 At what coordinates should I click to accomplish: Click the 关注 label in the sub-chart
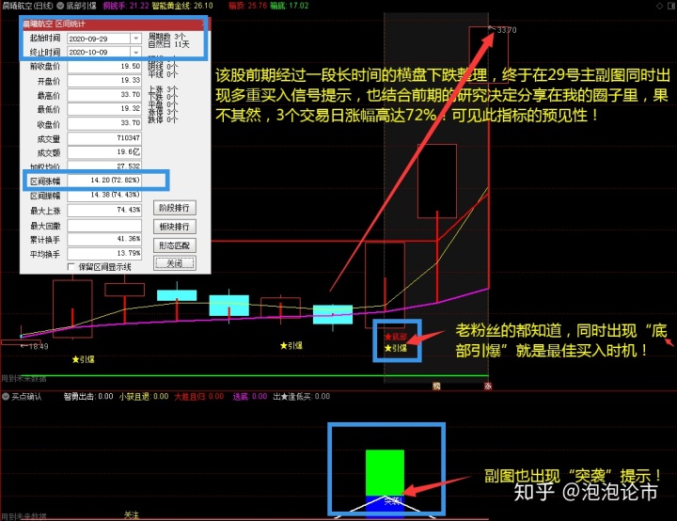pos(132,514)
